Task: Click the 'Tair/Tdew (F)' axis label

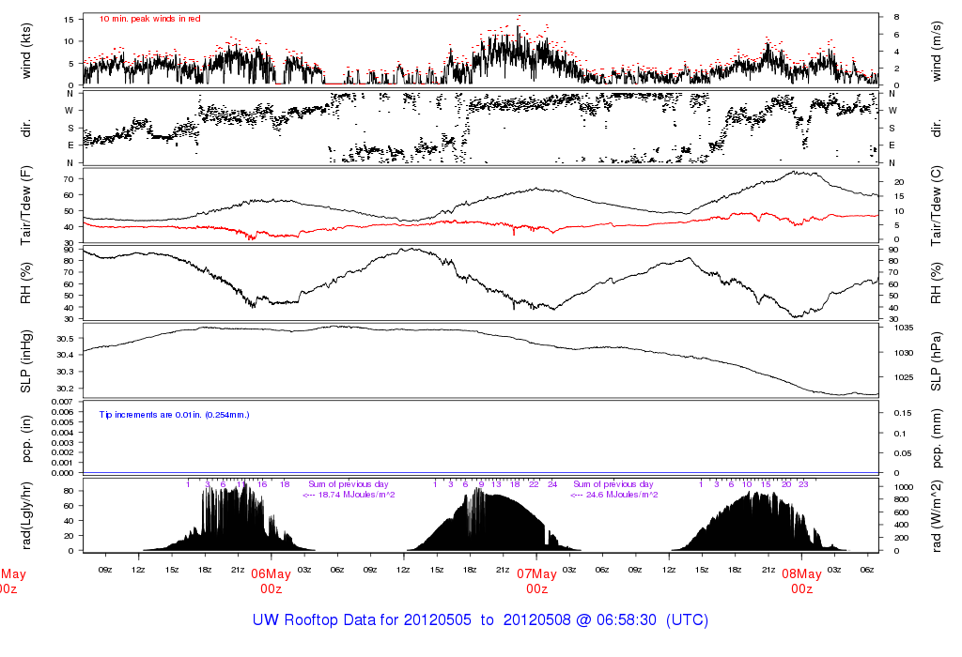Action: pos(25,206)
